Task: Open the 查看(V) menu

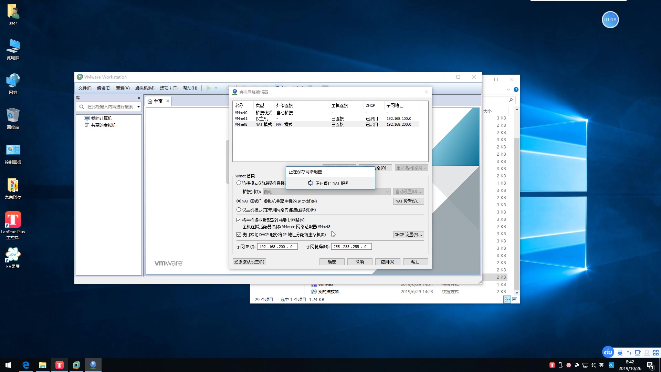Action: click(x=123, y=88)
